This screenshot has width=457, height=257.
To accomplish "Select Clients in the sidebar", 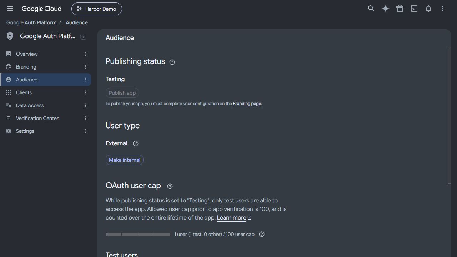I will [46, 92].
